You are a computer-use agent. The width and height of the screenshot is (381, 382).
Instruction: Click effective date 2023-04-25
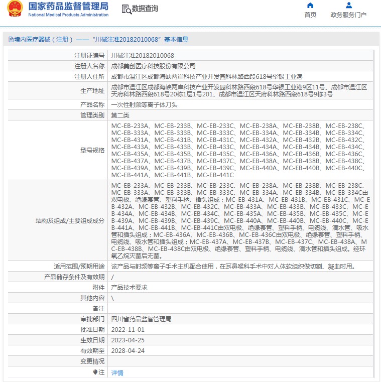coord(128,340)
